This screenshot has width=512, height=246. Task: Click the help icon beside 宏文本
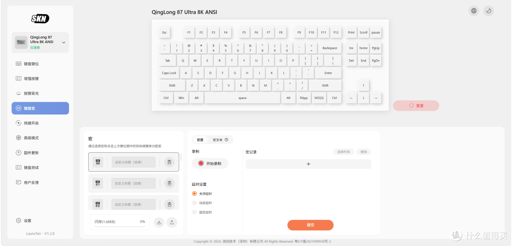[226, 140]
